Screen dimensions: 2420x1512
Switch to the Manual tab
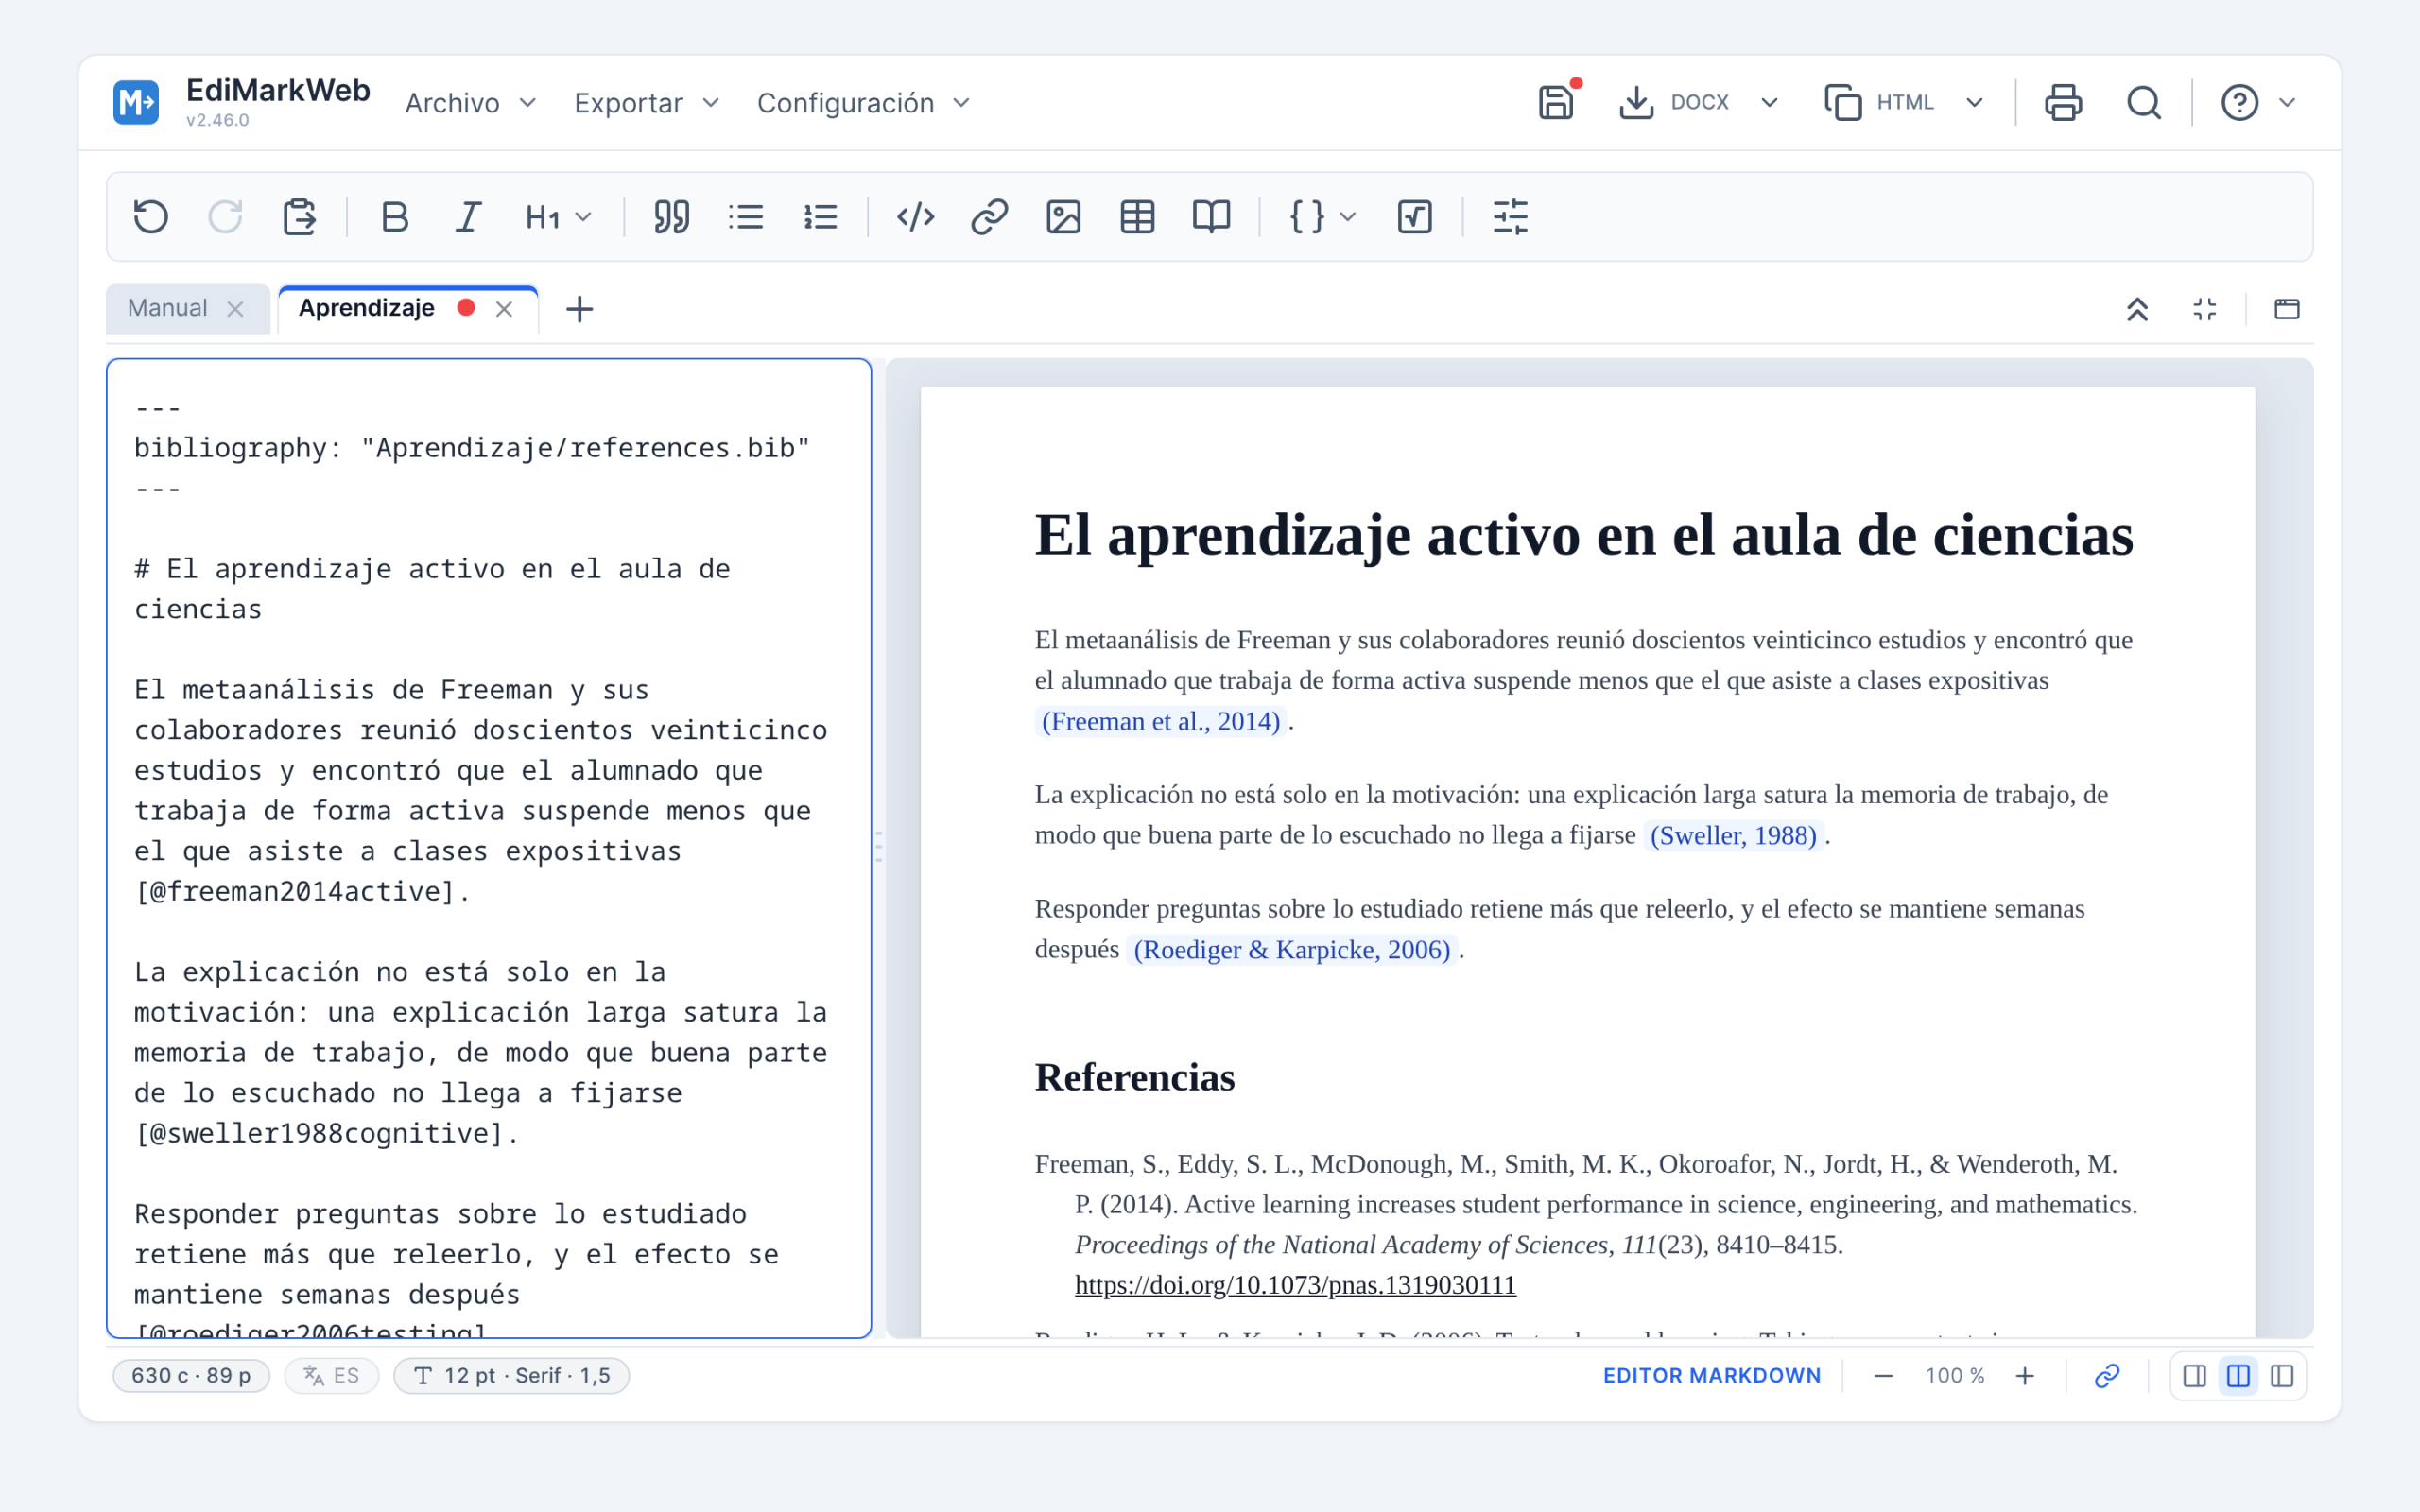coord(167,308)
